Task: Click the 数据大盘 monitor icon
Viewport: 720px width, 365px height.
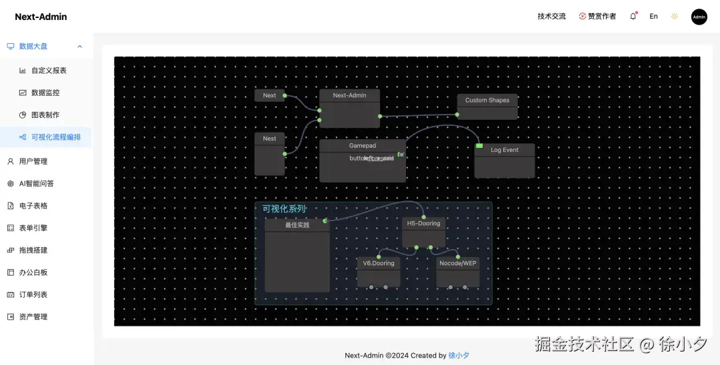Action: 11,47
